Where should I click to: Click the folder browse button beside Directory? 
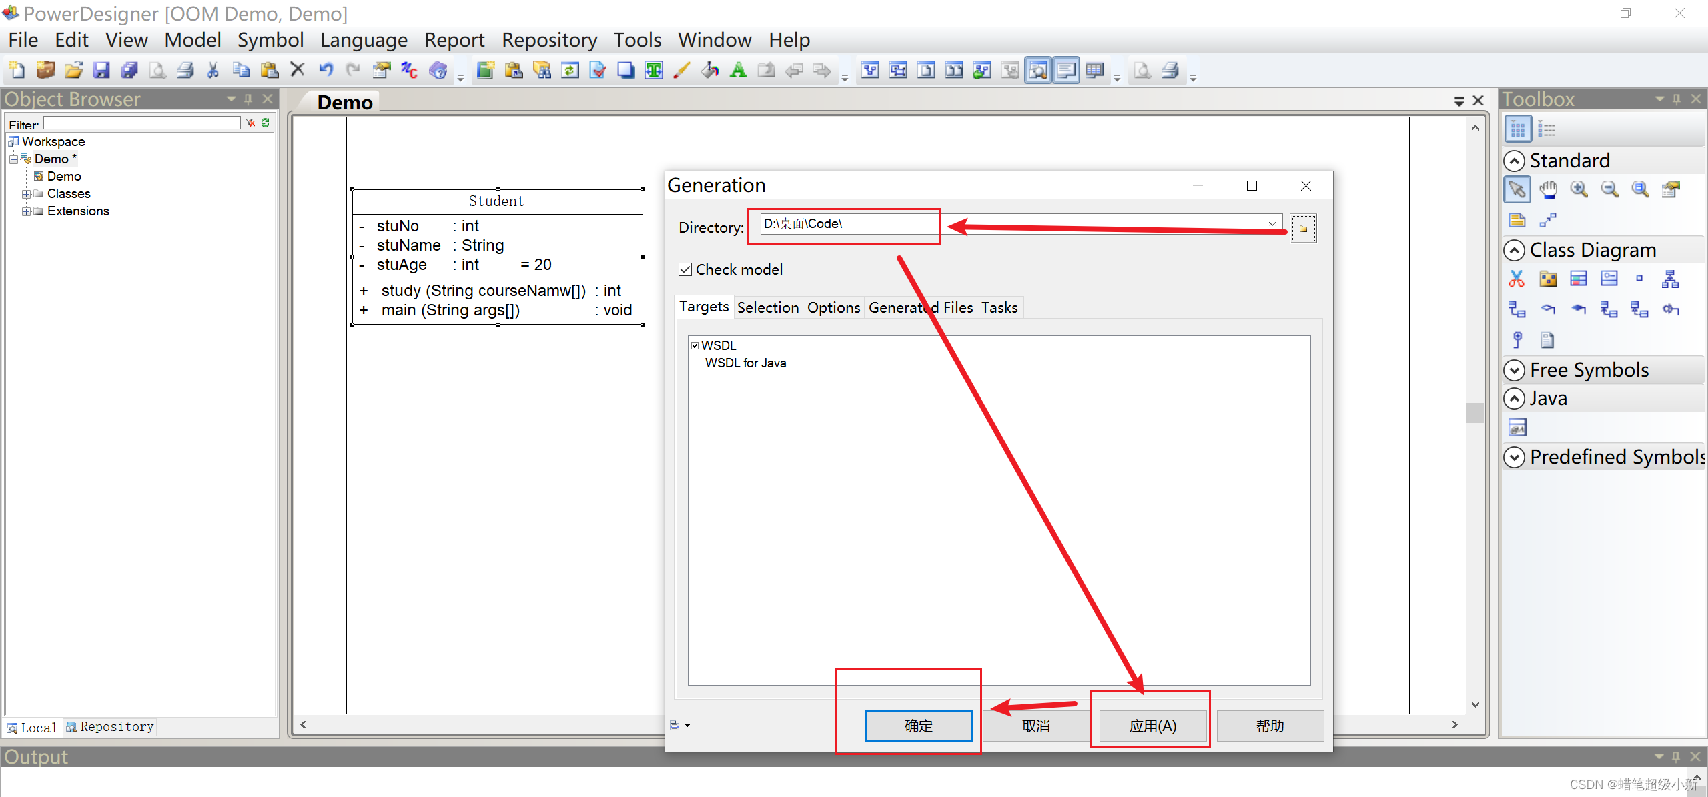point(1302,229)
